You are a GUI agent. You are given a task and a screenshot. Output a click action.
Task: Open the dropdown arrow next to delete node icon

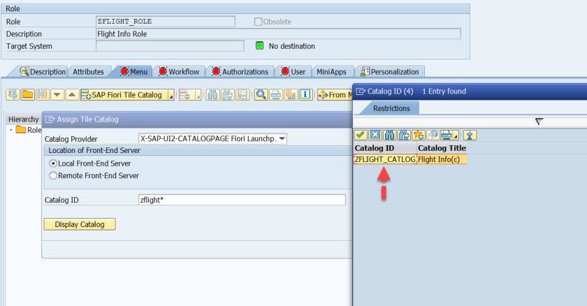click(x=198, y=95)
